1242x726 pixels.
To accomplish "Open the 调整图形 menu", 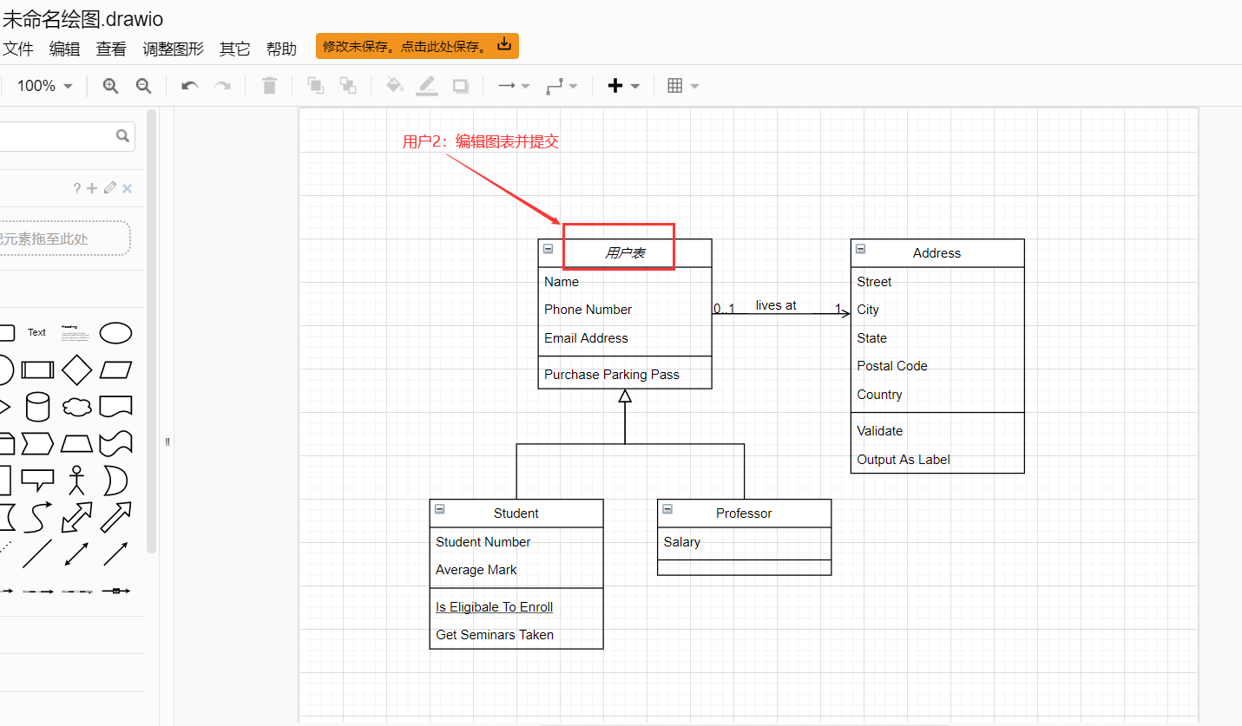I will 174,49.
